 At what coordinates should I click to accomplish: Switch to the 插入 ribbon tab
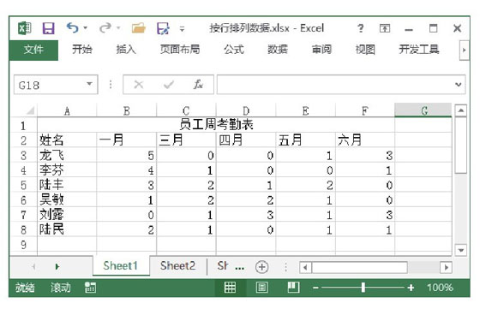[126, 49]
